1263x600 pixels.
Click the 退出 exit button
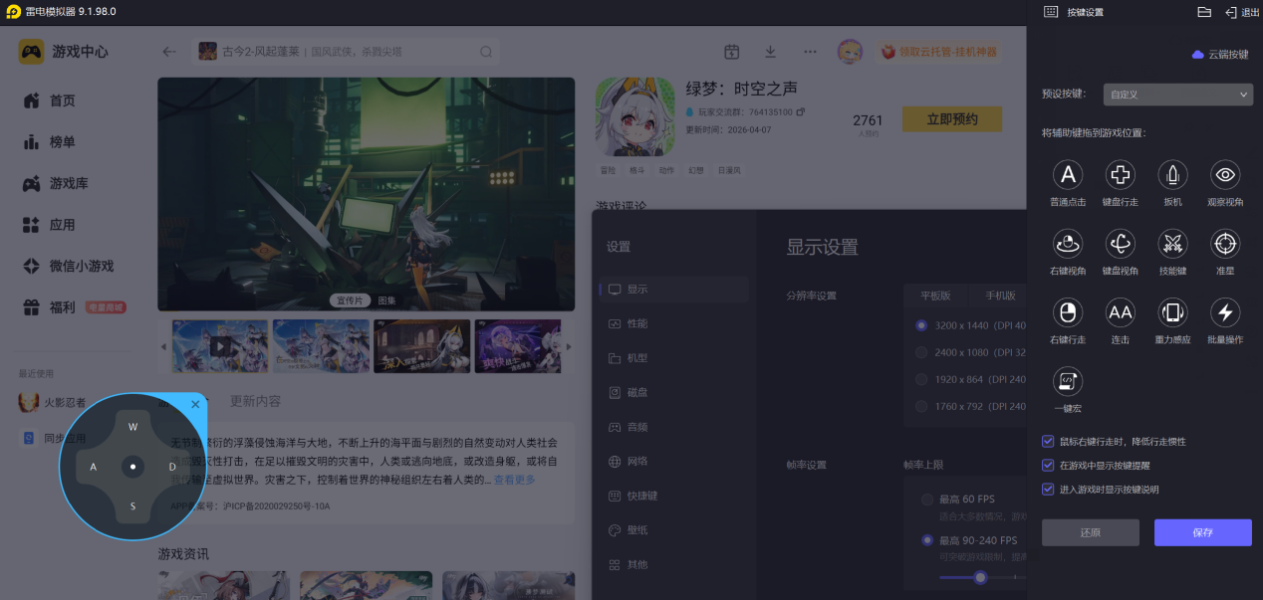point(1242,12)
